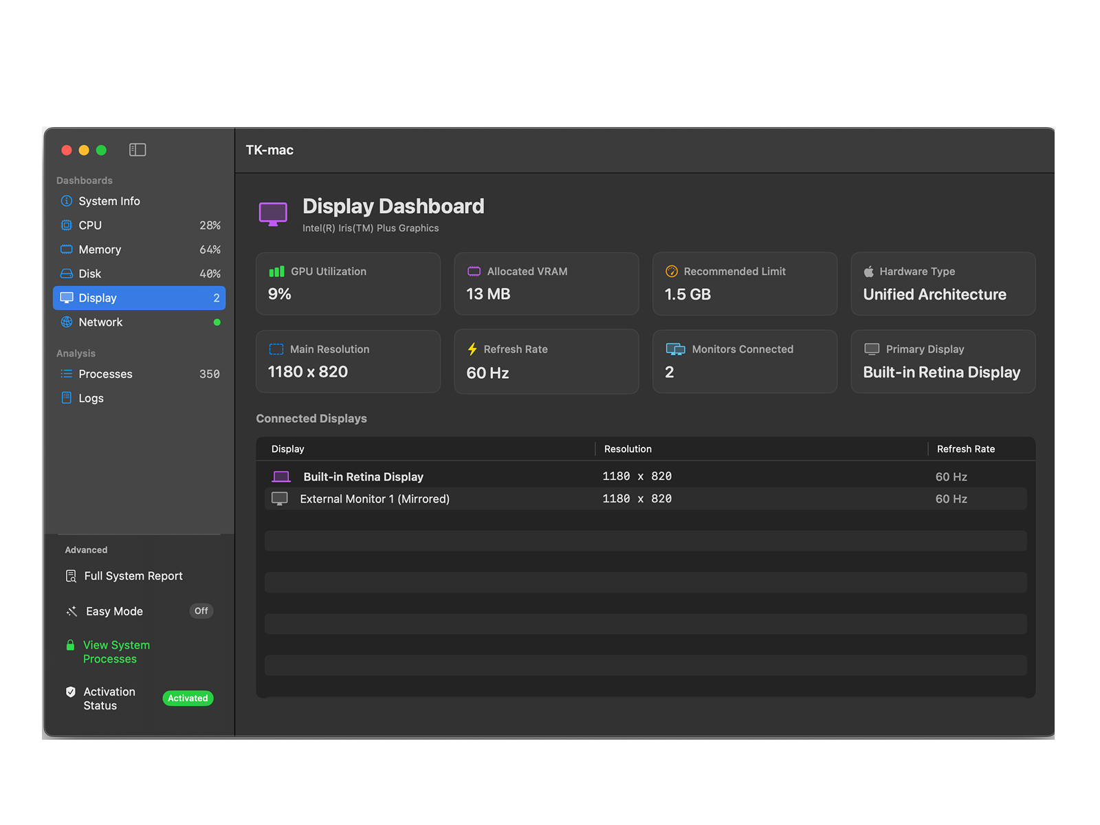1100x825 pixels.
Task: Click the Network globe icon
Action: 67,322
